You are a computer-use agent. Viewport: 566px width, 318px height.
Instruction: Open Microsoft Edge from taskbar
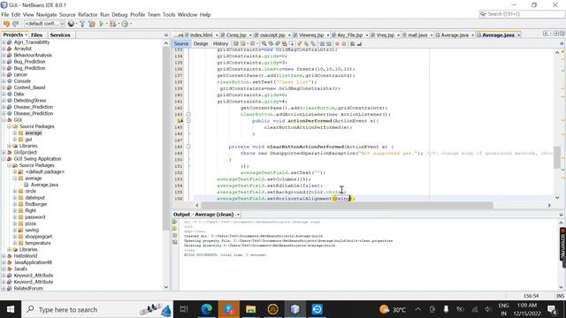tap(206, 309)
